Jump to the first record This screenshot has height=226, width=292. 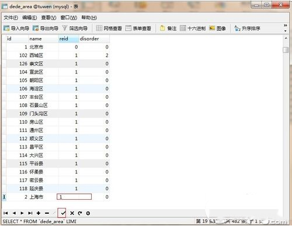pyautogui.click(x=6, y=213)
